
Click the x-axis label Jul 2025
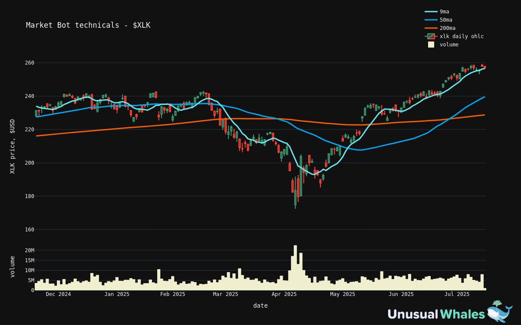tap(457, 294)
